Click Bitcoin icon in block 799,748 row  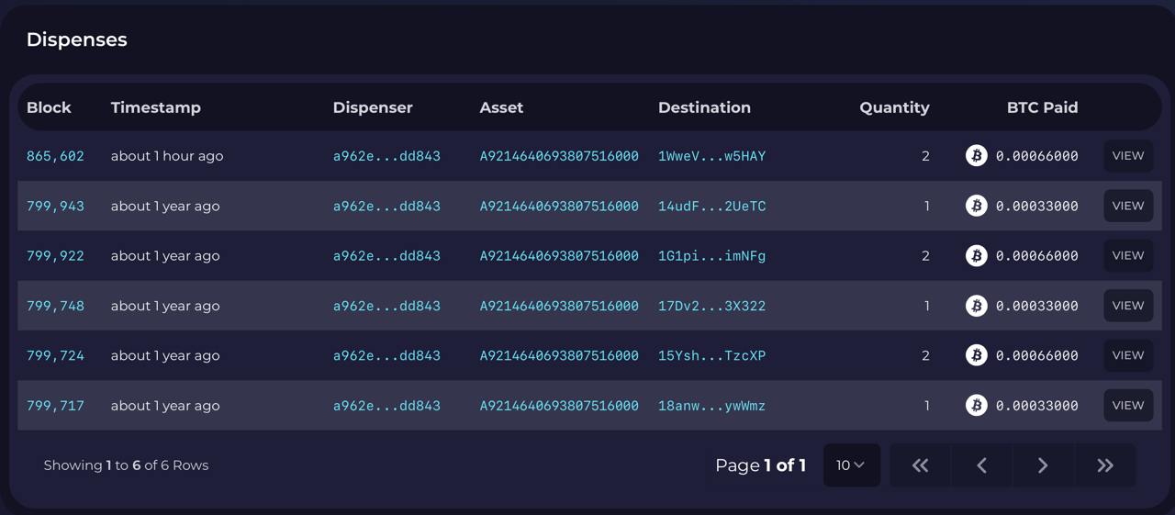pyautogui.click(x=977, y=306)
